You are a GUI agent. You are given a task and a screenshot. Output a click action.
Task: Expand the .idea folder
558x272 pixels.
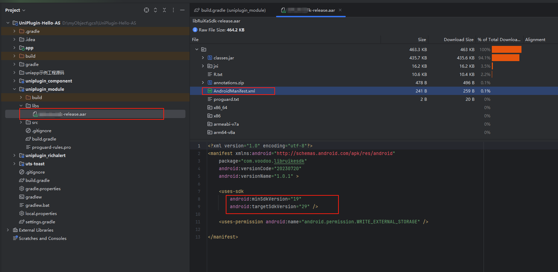point(14,39)
